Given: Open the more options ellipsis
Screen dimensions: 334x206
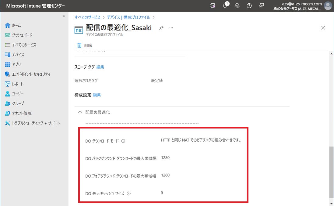Looking at the screenshot, I should (x=171, y=28).
